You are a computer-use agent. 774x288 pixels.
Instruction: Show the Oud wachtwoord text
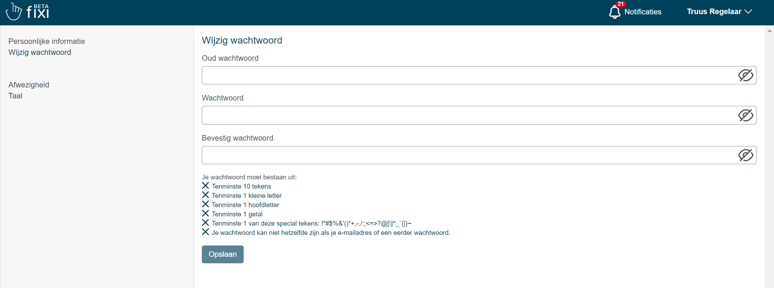746,75
